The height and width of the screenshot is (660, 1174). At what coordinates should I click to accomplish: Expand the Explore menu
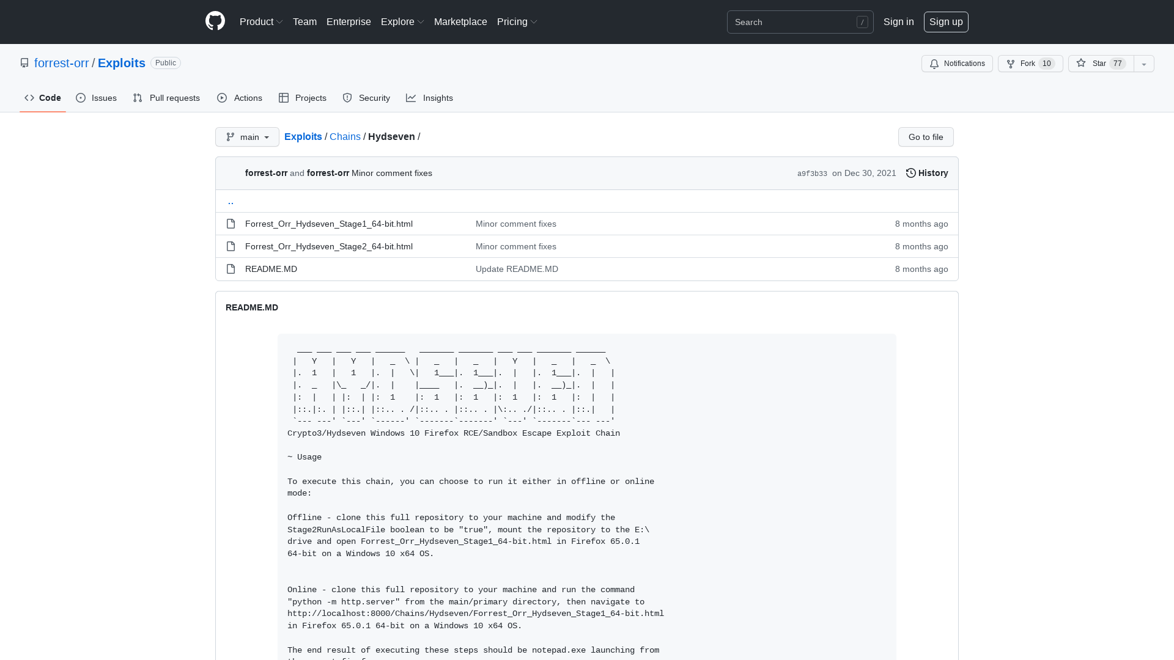pos(402,21)
